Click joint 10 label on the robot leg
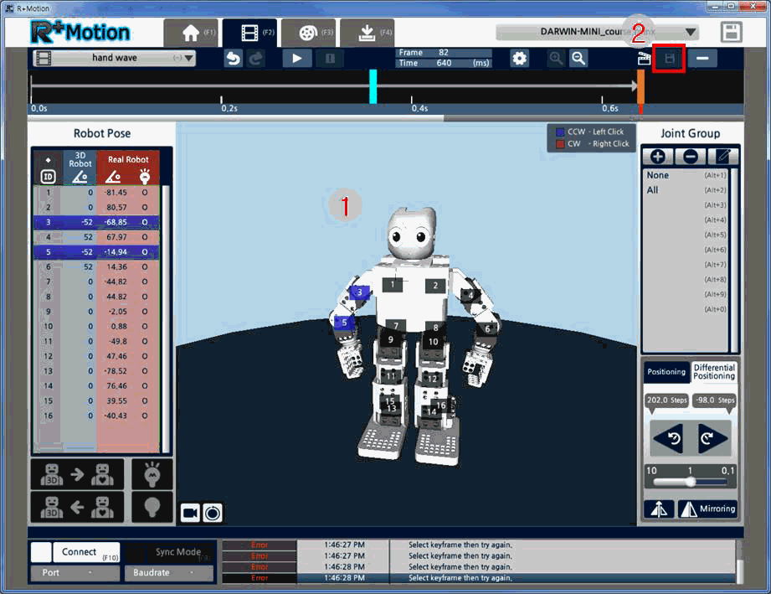The width and height of the screenshot is (771, 594). [433, 342]
